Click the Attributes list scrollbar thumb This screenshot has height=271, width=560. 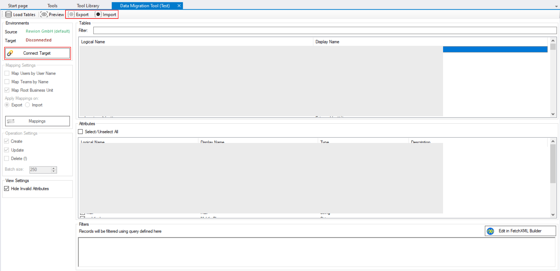coord(553,163)
